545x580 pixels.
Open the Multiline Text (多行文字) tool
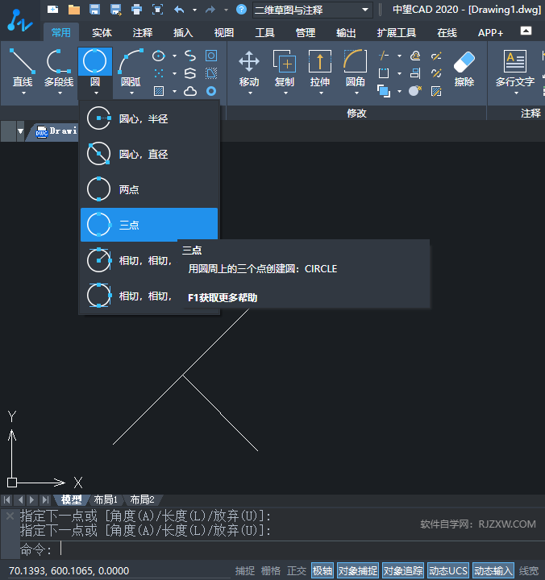[x=515, y=68]
